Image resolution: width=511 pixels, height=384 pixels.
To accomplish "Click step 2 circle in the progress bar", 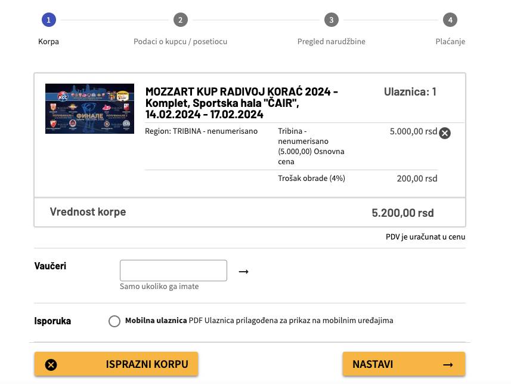I will pos(180,20).
